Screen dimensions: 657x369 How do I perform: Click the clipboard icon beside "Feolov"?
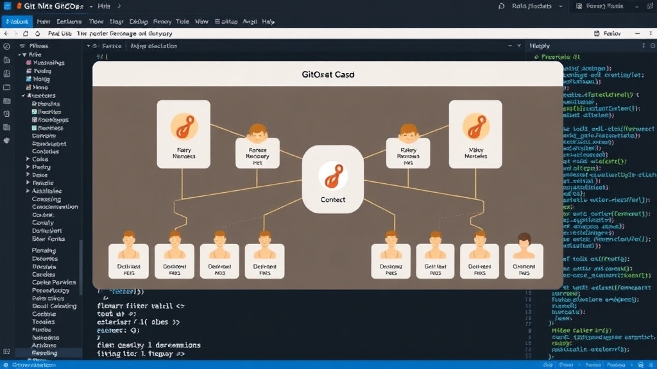pyautogui.click(x=597, y=33)
